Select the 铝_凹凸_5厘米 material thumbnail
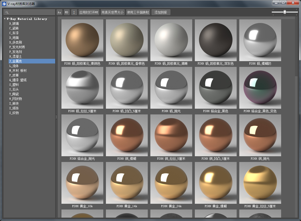The height and width of the screenshot is (221, 301). pyautogui.click(x=127, y=88)
